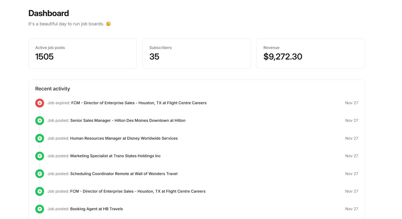Viewport: 402px width, 219px height.
Task: Click the sun emoji after the tagline
Action: point(108,24)
